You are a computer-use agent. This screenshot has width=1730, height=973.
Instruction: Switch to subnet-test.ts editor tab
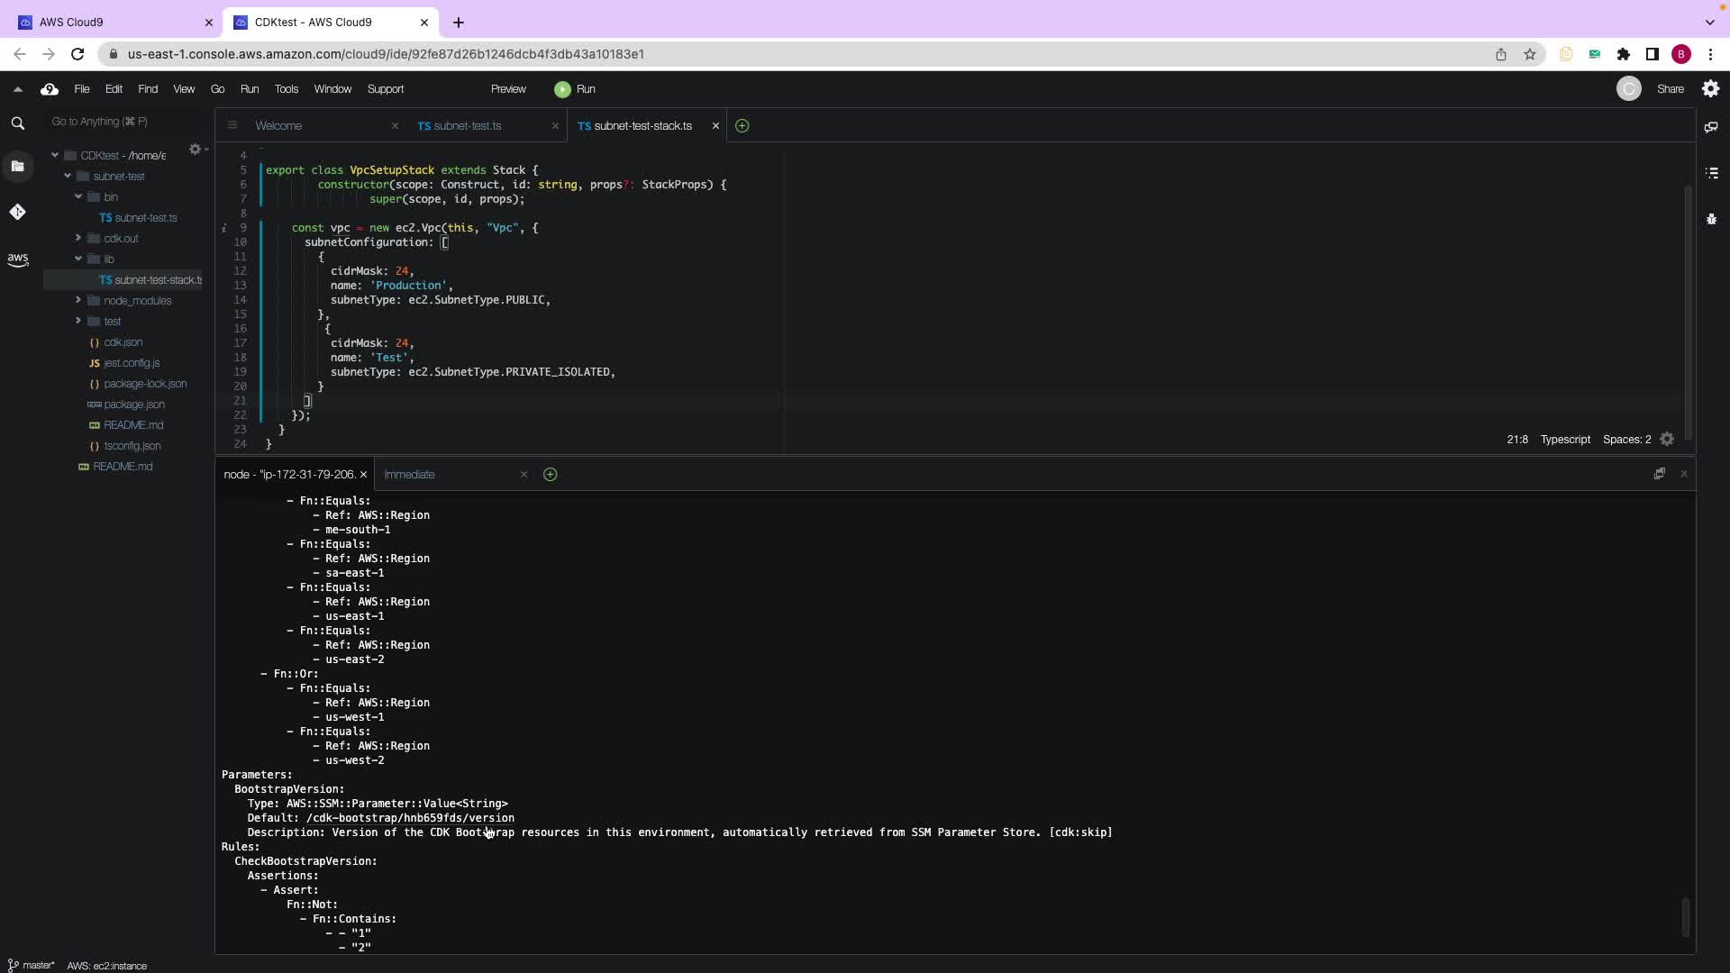[x=467, y=126]
